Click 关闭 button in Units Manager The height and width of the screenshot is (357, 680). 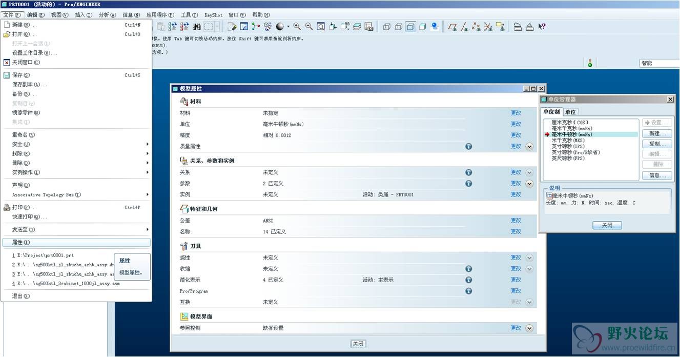607,225
